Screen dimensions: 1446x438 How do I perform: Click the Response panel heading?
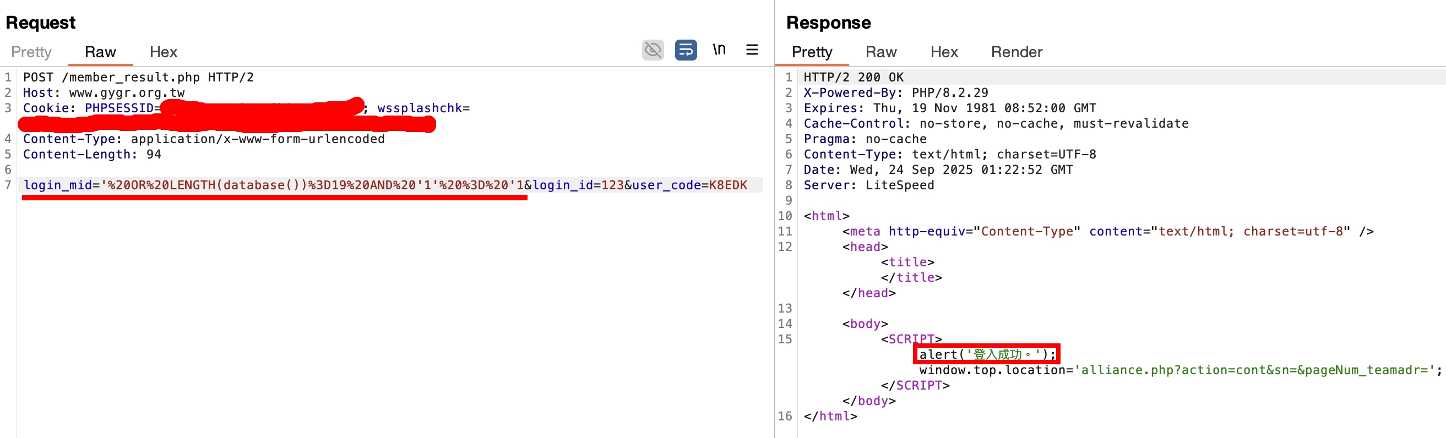click(829, 23)
